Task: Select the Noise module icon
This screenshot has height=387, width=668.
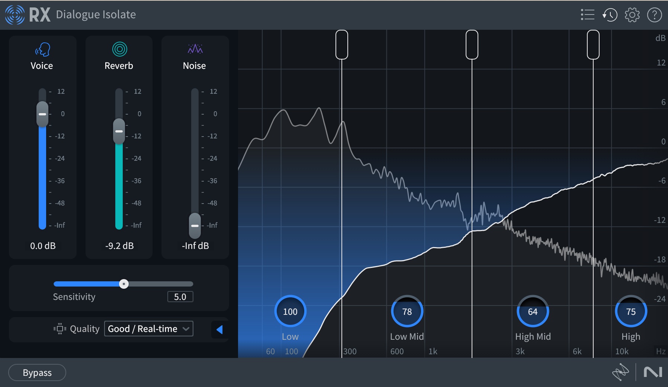Action: (x=195, y=49)
